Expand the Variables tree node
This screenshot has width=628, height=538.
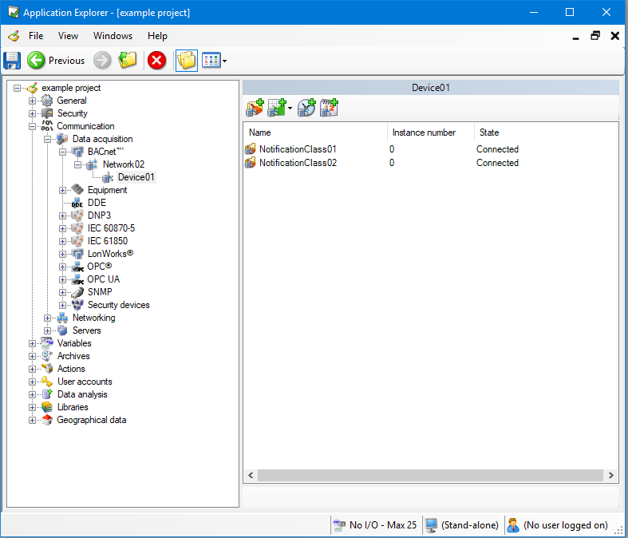coord(33,343)
